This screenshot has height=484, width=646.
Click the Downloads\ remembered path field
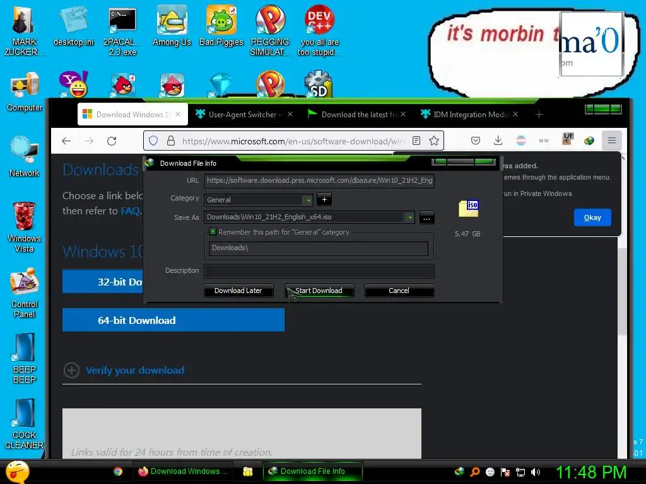(319, 248)
